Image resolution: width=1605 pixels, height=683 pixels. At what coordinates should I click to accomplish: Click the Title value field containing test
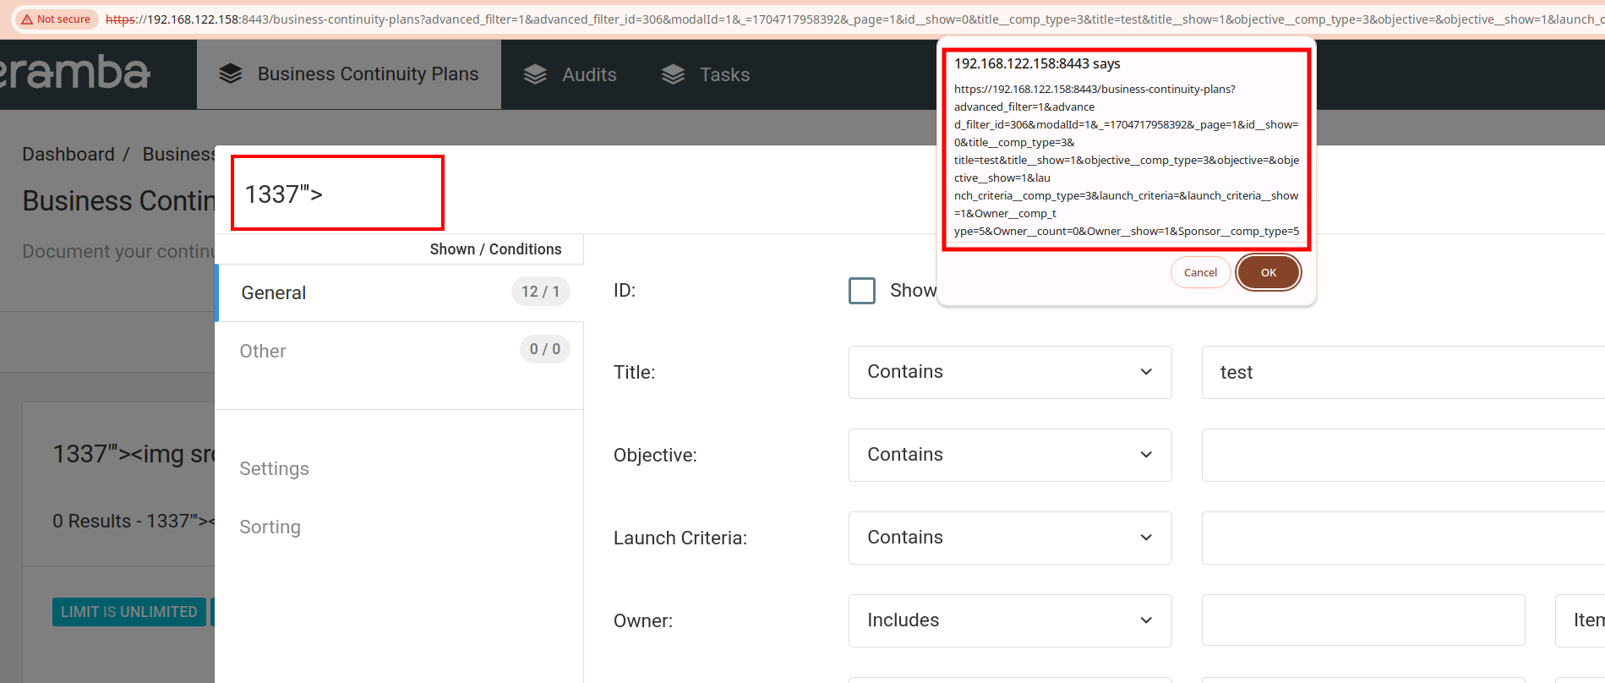(1403, 372)
